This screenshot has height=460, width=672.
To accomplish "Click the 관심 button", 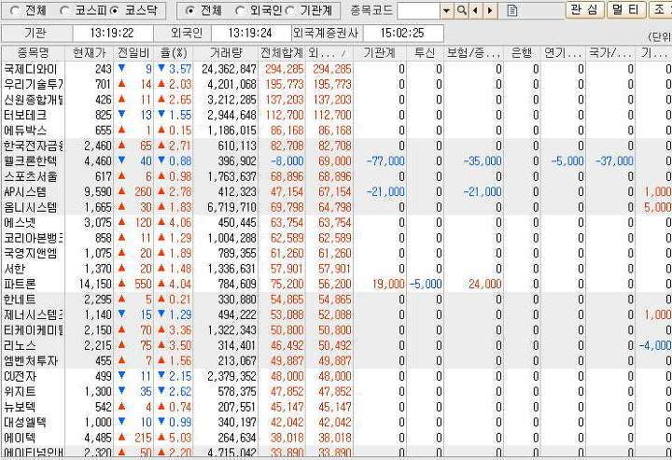I will (x=585, y=10).
